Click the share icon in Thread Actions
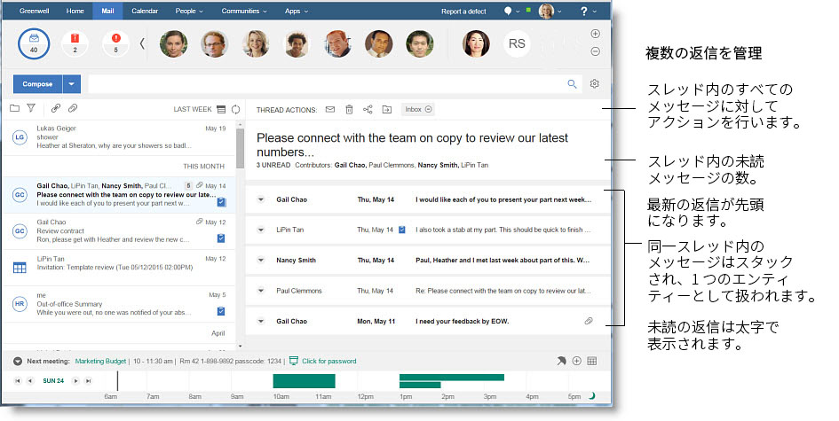This screenshot has height=421, width=839. pyautogui.click(x=368, y=110)
